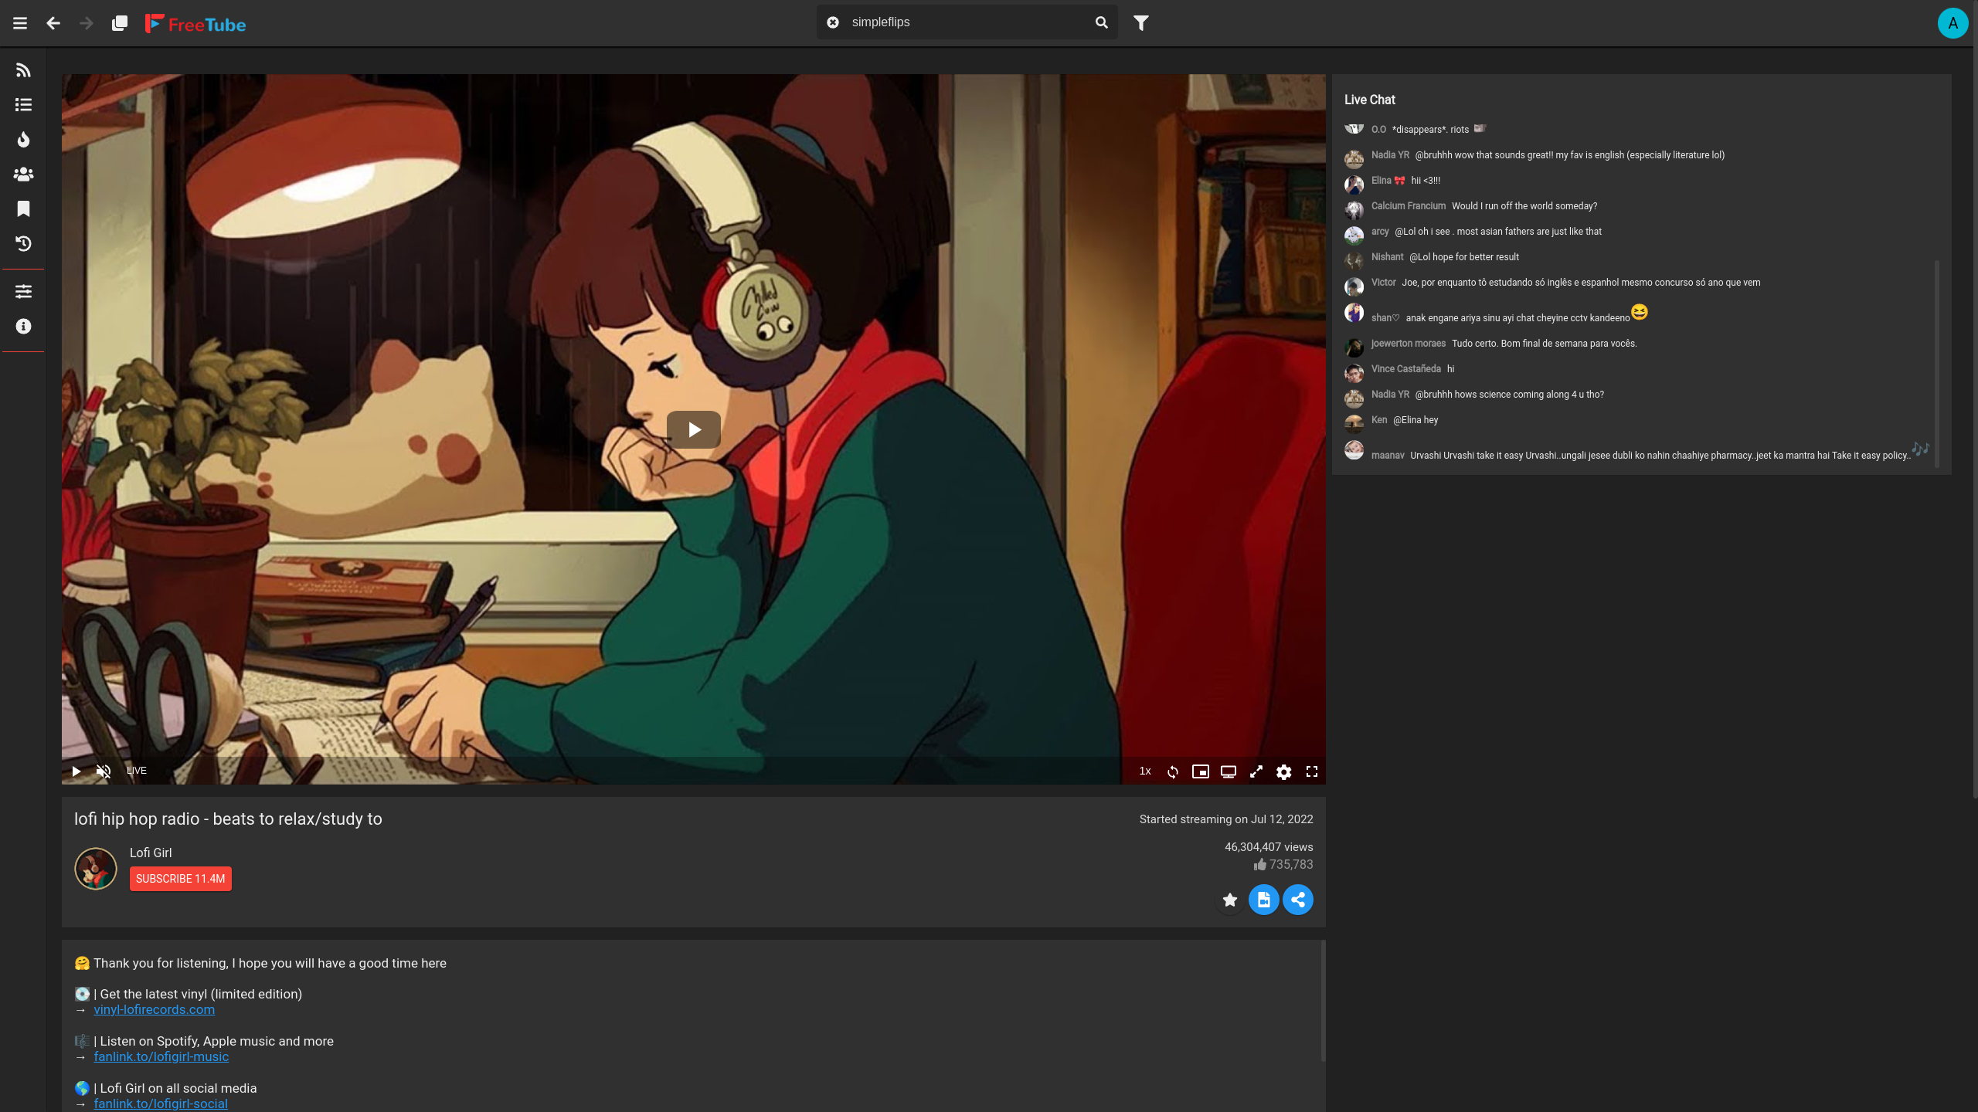
Task: Save video to favorites with star
Action: (1230, 900)
